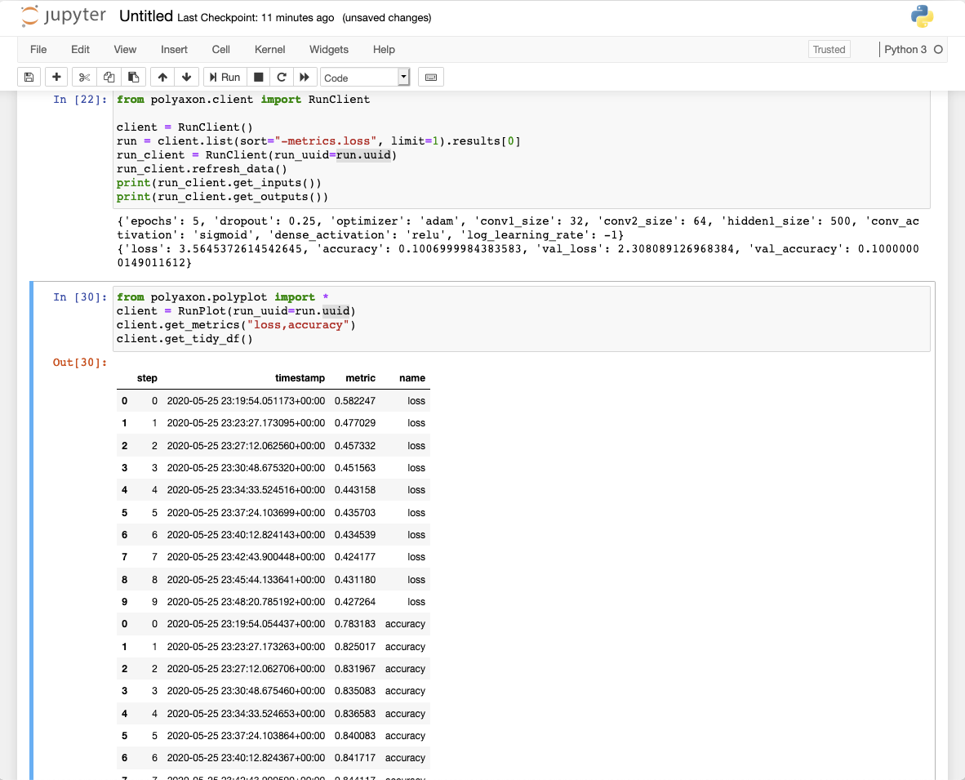The width and height of the screenshot is (965, 780).
Task: Restart the kernel with the circular arrow
Action: [281, 77]
